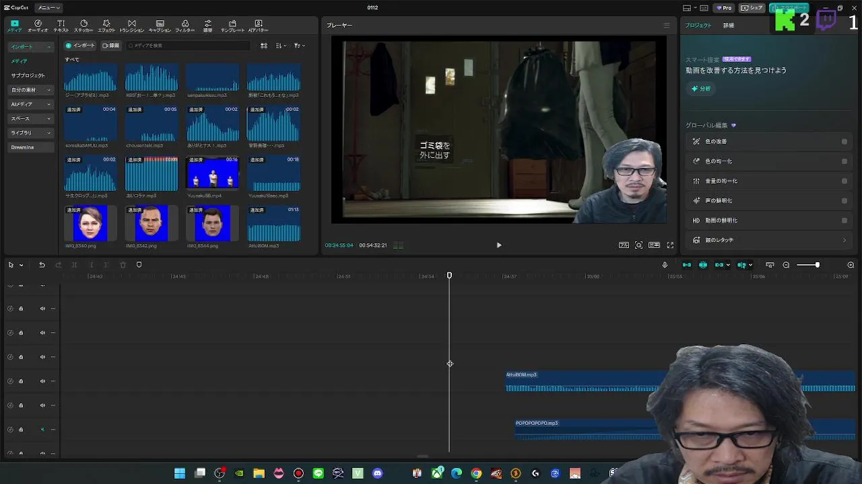
Task: Click the Windows Start button
Action: point(180,473)
